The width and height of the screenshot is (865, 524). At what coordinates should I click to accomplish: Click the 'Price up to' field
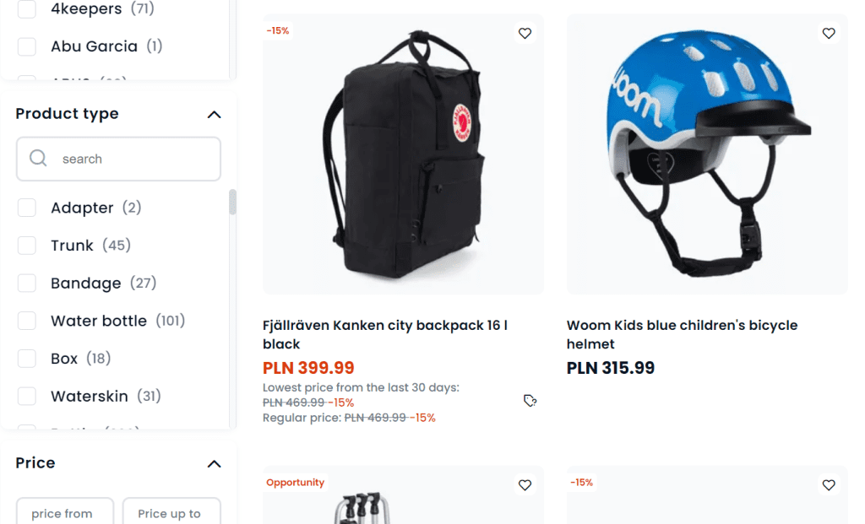171,513
